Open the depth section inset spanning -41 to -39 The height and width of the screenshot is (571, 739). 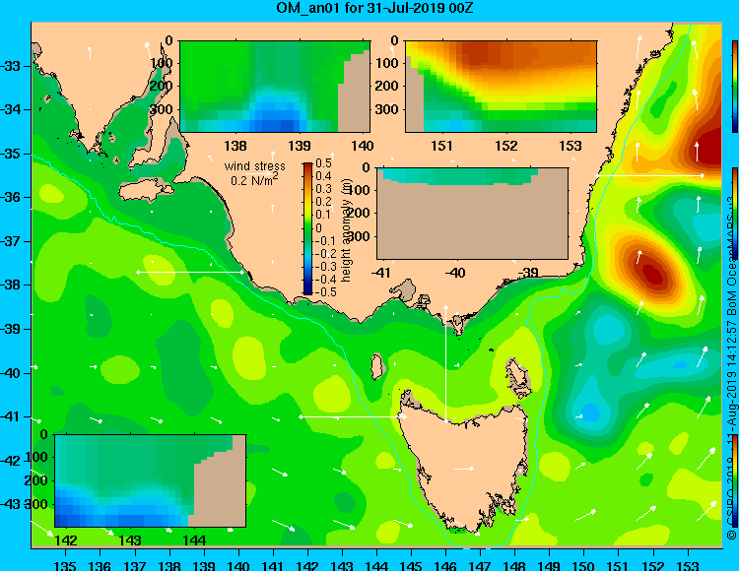point(472,214)
